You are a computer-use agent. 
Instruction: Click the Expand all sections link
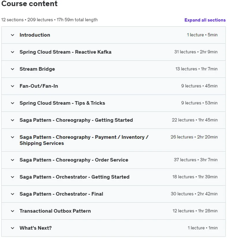[x=205, y=20]
